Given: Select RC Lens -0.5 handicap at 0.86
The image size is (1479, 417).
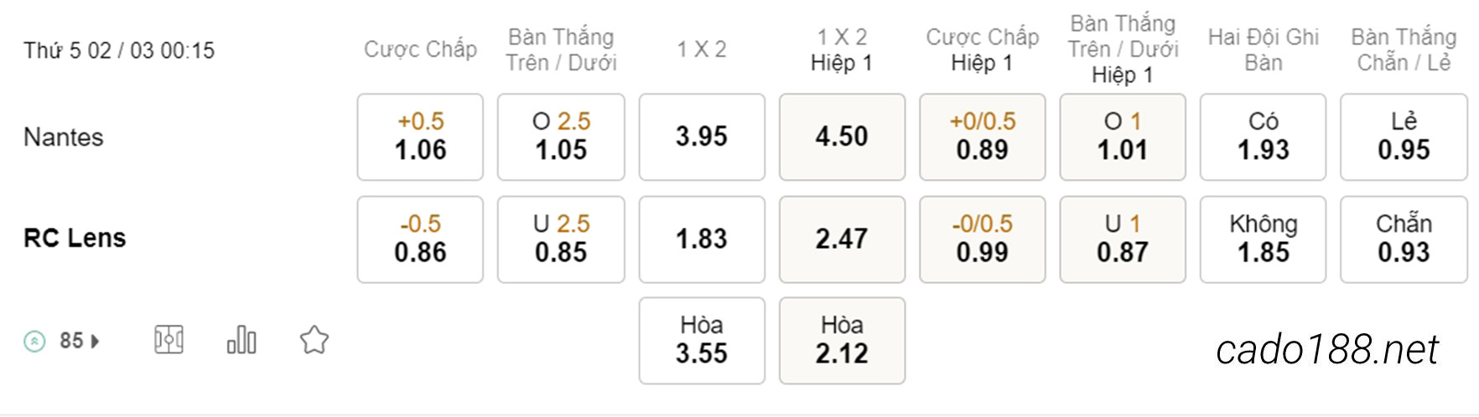Looking at the screenshot, I should coord(420,239).
